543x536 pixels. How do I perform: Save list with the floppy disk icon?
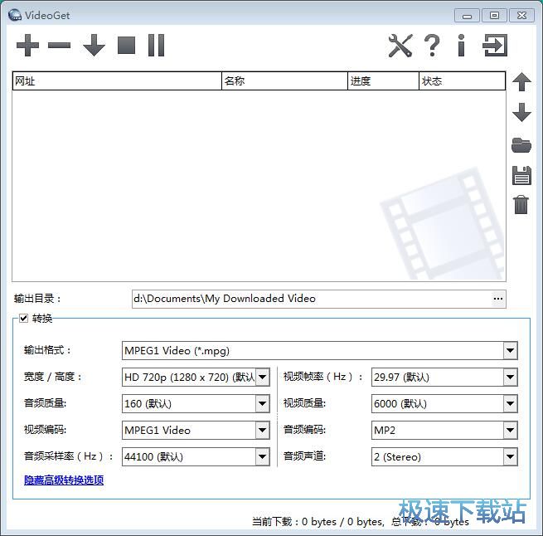tap(521, 175)
